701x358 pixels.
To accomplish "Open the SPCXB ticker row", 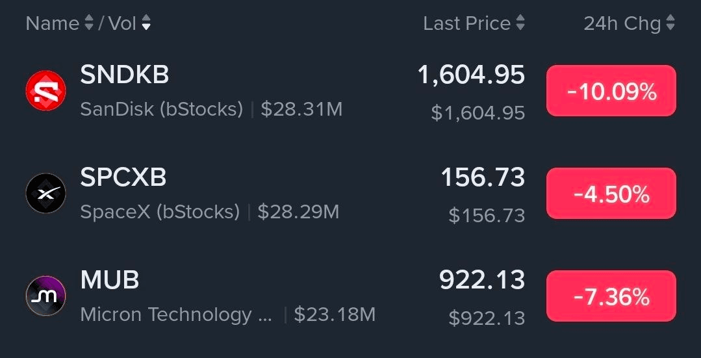I will click(x=351, y=194).
